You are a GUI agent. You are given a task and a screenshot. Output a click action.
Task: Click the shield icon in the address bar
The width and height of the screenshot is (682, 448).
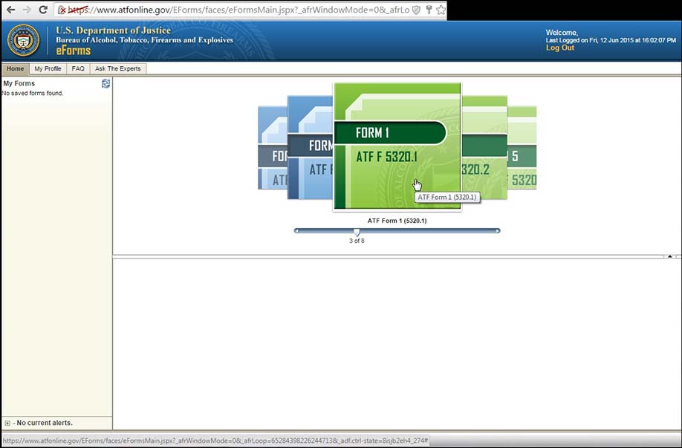(x=416, y=10)
